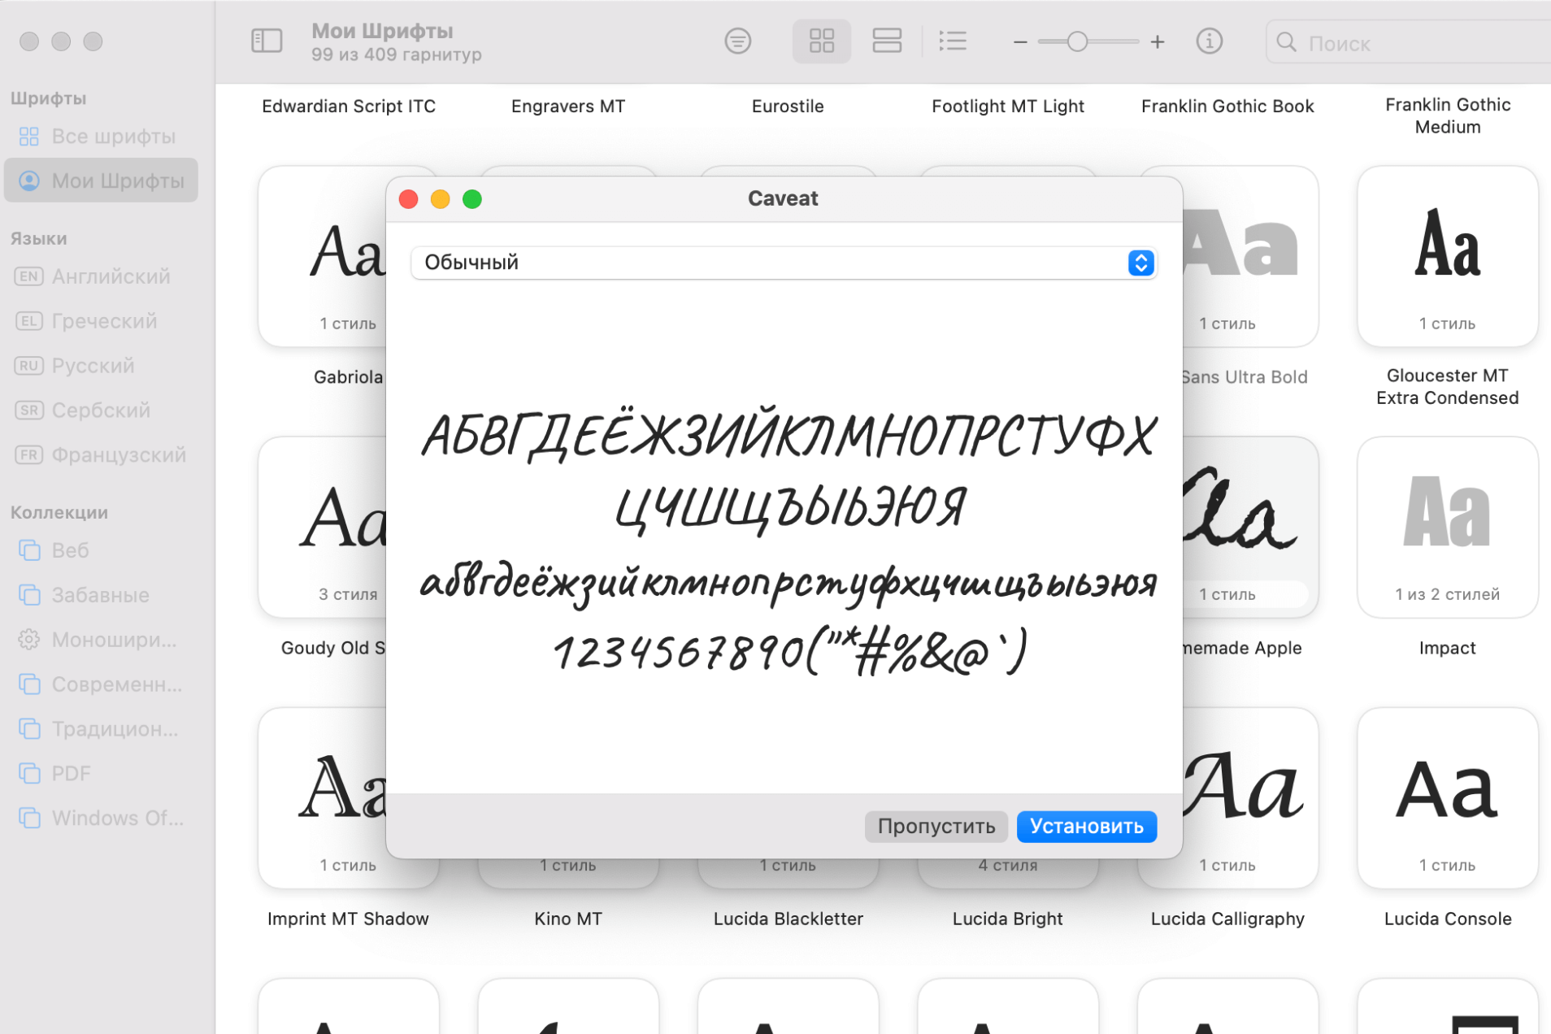
Task: Open the PDF collection
Action: click(x=71, y=773)
